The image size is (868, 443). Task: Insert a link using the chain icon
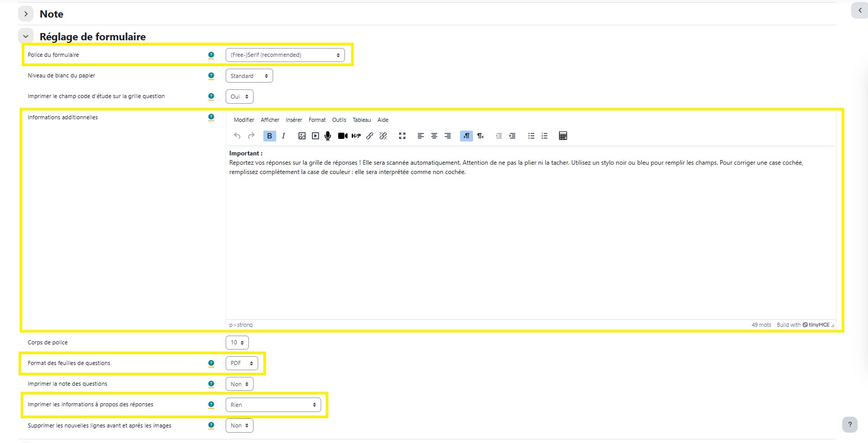370,136
